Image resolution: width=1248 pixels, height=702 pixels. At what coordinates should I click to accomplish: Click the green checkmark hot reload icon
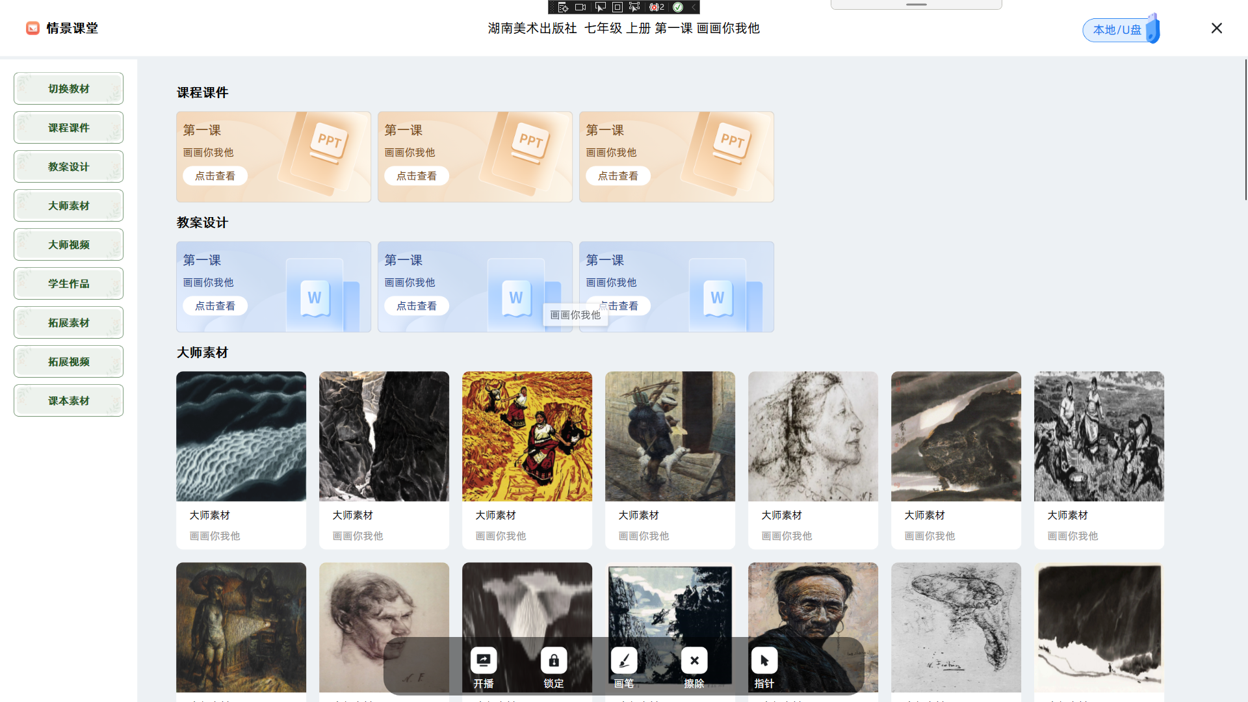(678, 7)
